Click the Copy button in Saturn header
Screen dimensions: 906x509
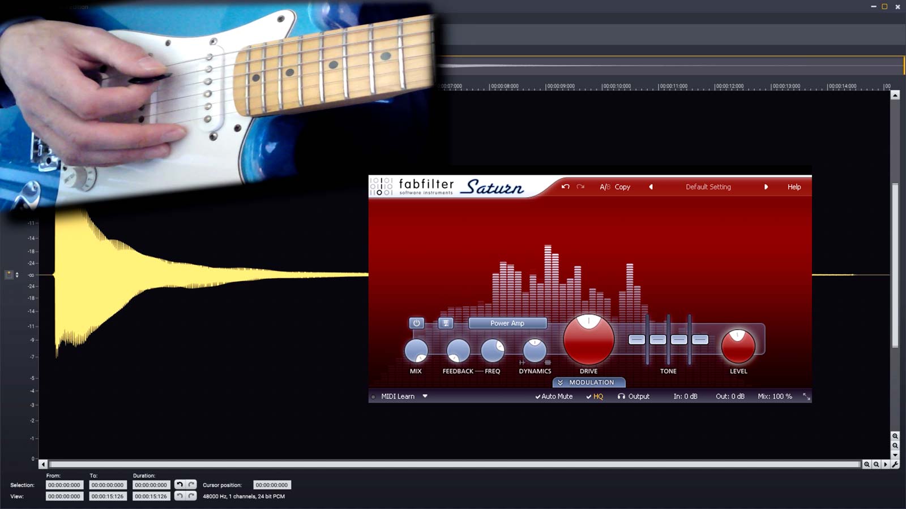click(x=622, y=187)
